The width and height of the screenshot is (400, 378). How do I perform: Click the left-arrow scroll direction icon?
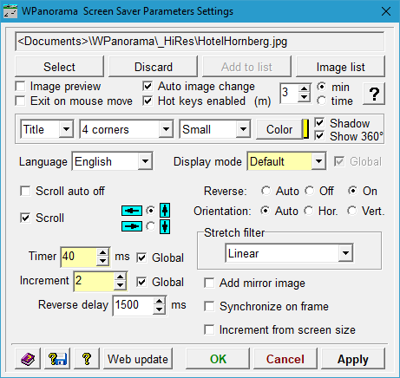(x=132, y=211)
